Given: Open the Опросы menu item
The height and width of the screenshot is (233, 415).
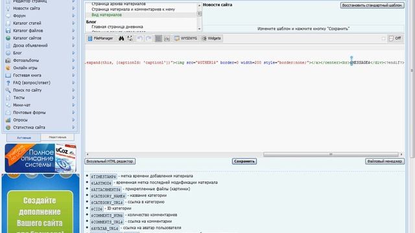Looking at the screenshot, I should (20, 120).
